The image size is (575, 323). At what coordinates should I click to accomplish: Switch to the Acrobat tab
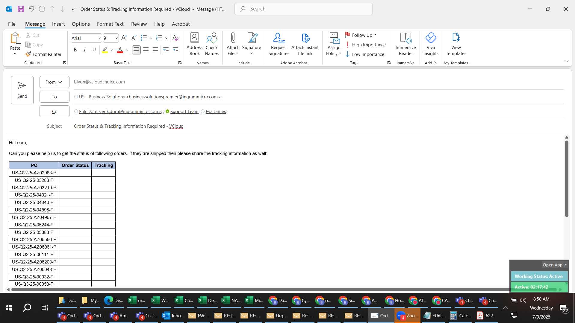181,24
